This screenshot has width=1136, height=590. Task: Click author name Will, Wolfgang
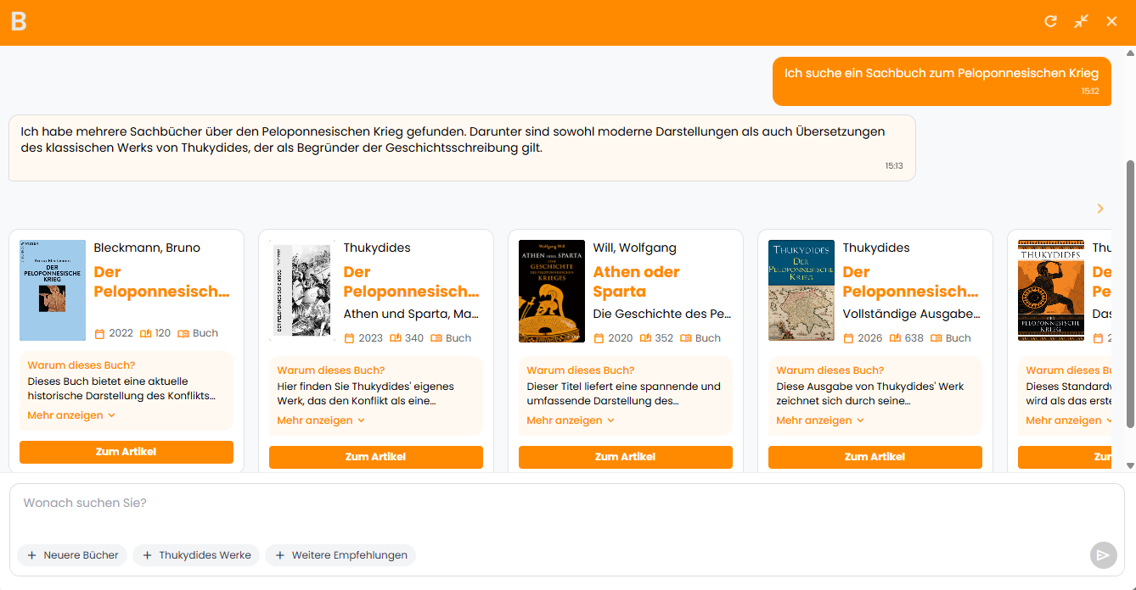coord(634,248)
